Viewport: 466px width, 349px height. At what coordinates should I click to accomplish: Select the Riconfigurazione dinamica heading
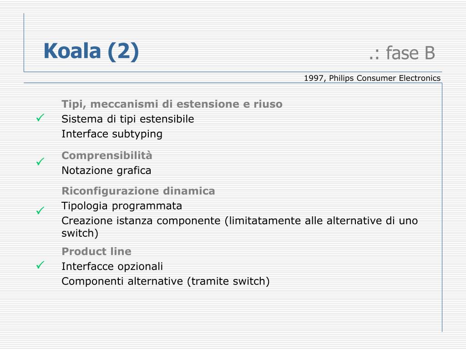[138, 191]
